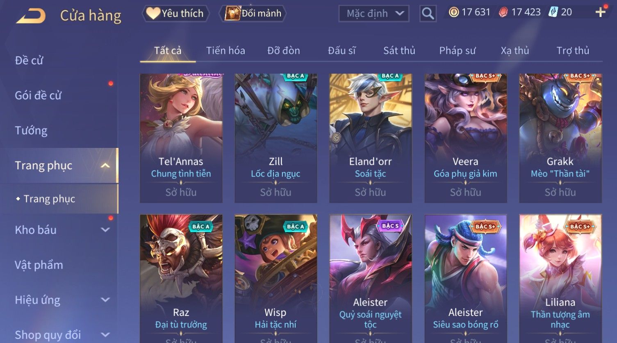The image size is (617, 343).
Task: Select the Veera Góa phụ giả kim skin
Action: [465, 138]
